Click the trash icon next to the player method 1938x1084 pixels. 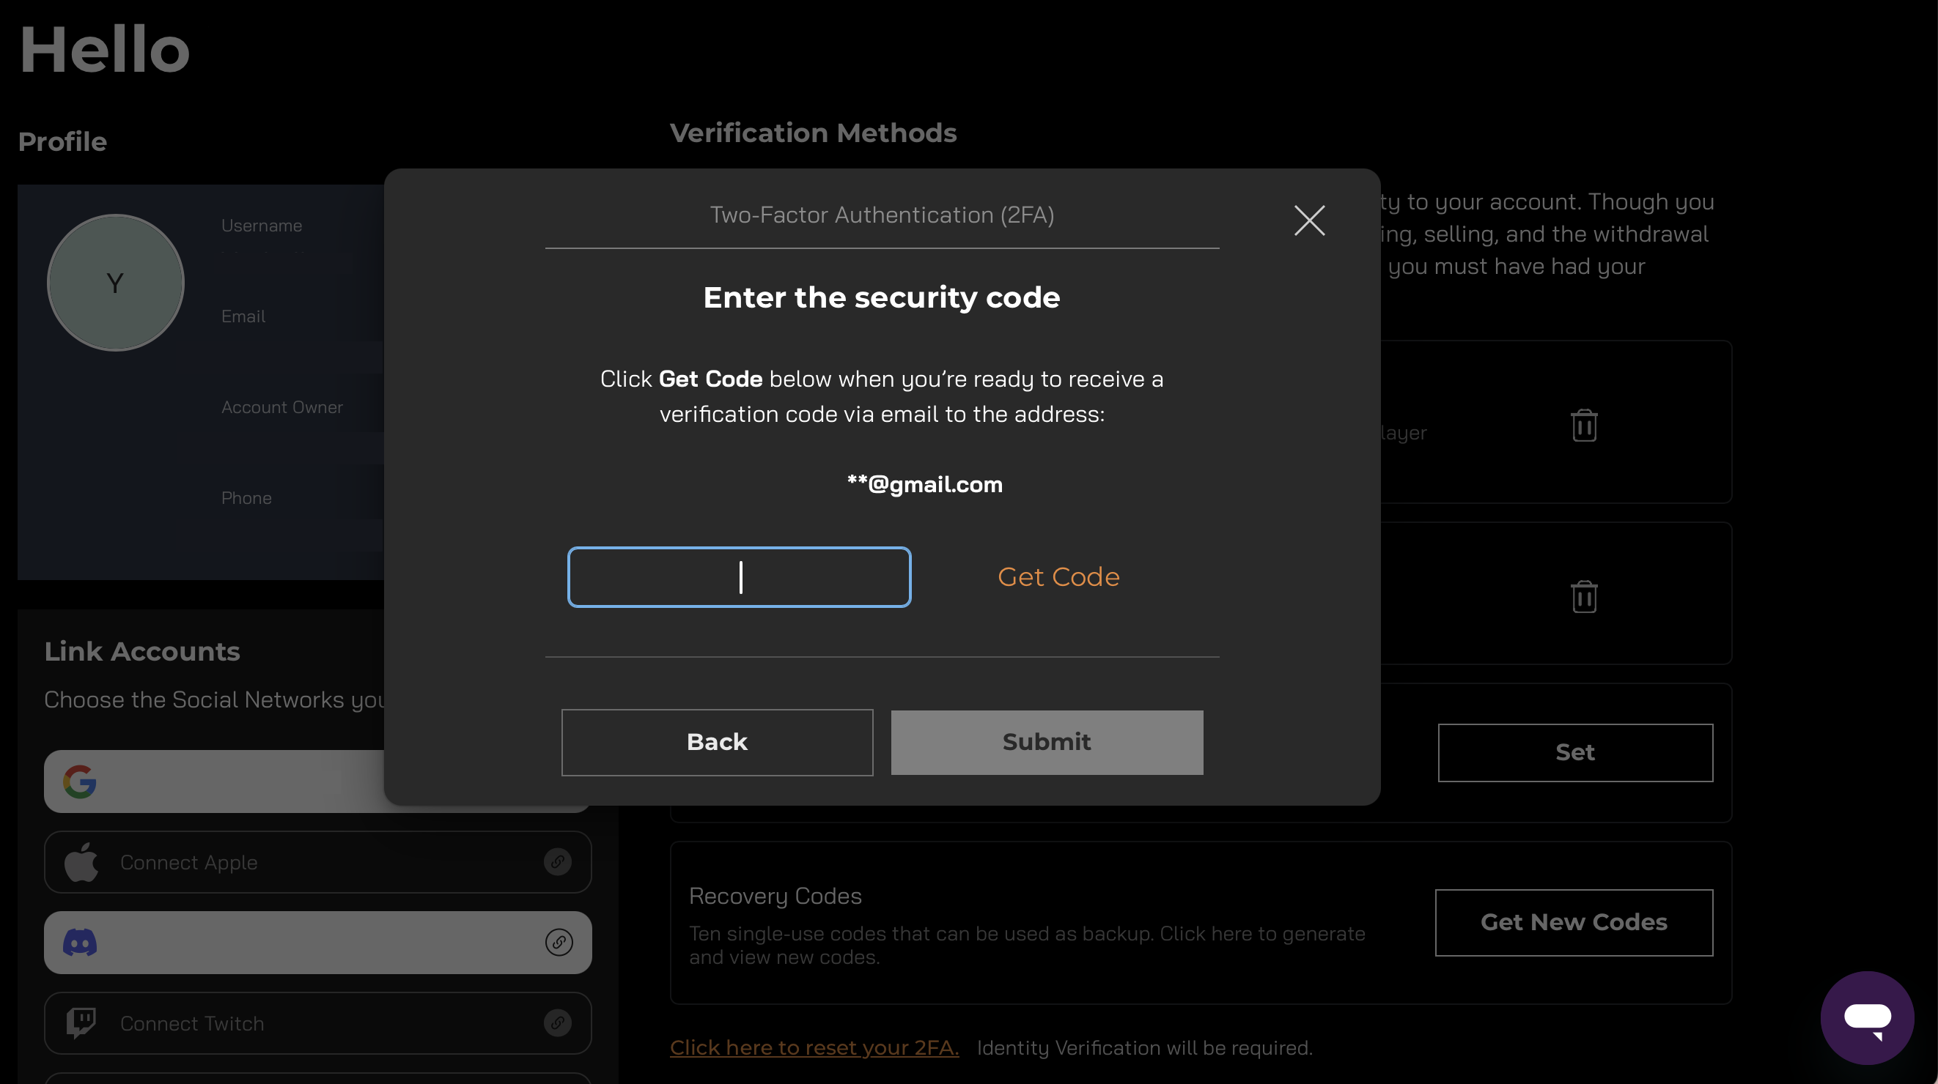point(1584,425)
